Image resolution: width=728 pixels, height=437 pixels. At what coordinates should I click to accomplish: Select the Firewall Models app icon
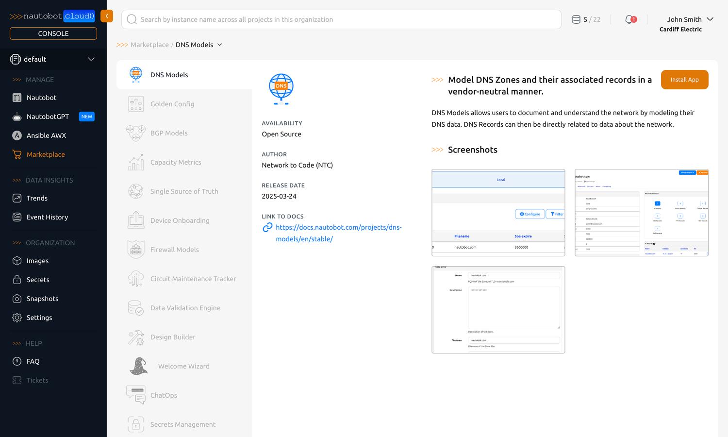coord(136,250)
